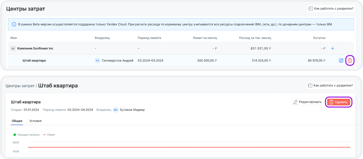
Task: Open help button above the cost centers table
Action: tap(331, 8)
